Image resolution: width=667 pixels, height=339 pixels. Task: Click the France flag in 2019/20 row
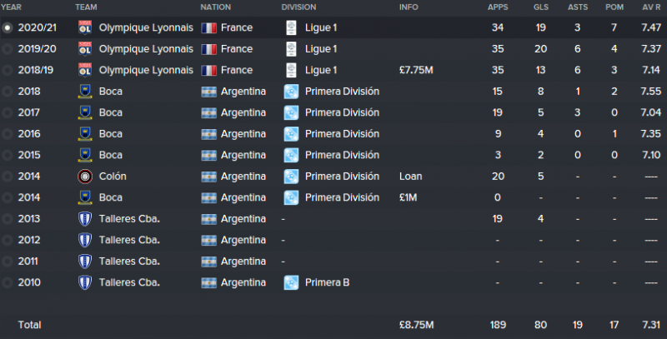[x=209, y=49]
